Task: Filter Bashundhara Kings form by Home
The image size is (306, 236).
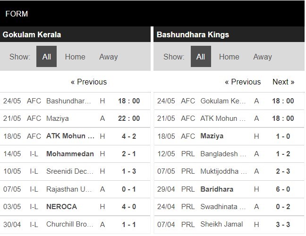Action: point(229,57)
